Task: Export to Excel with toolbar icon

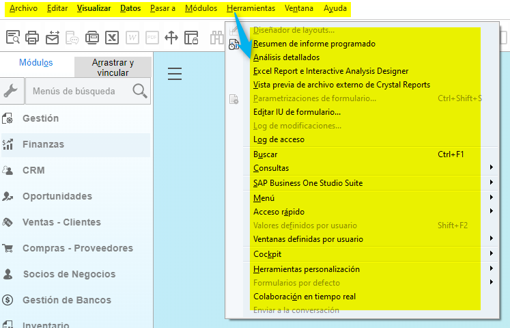Action: click(112, 38)
